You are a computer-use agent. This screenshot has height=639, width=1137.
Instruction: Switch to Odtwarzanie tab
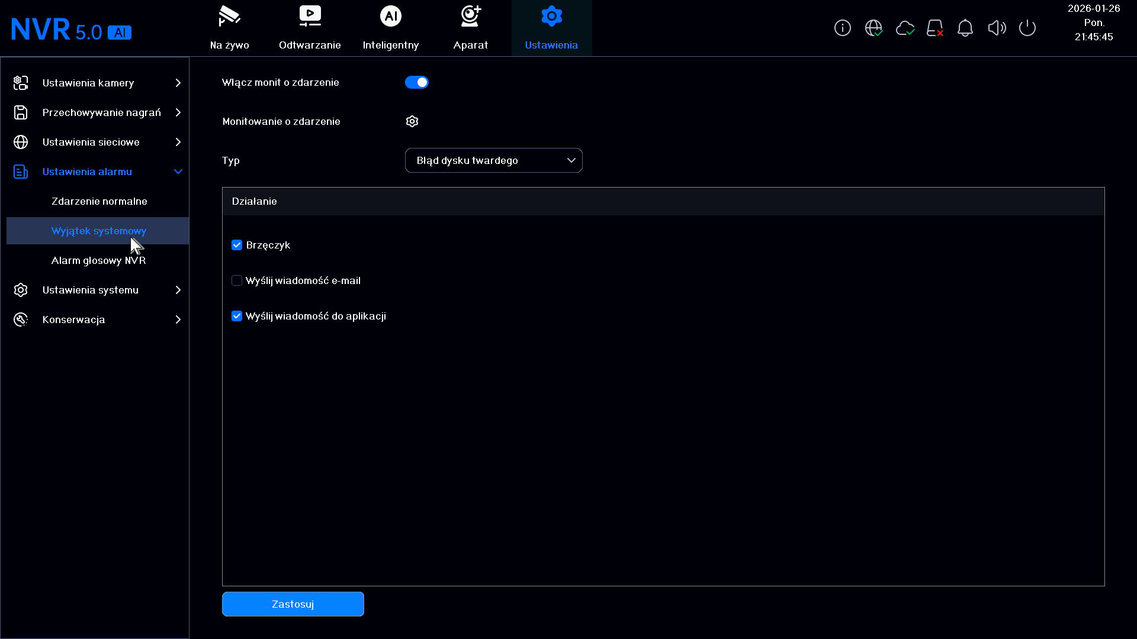[x=310, y=28]
